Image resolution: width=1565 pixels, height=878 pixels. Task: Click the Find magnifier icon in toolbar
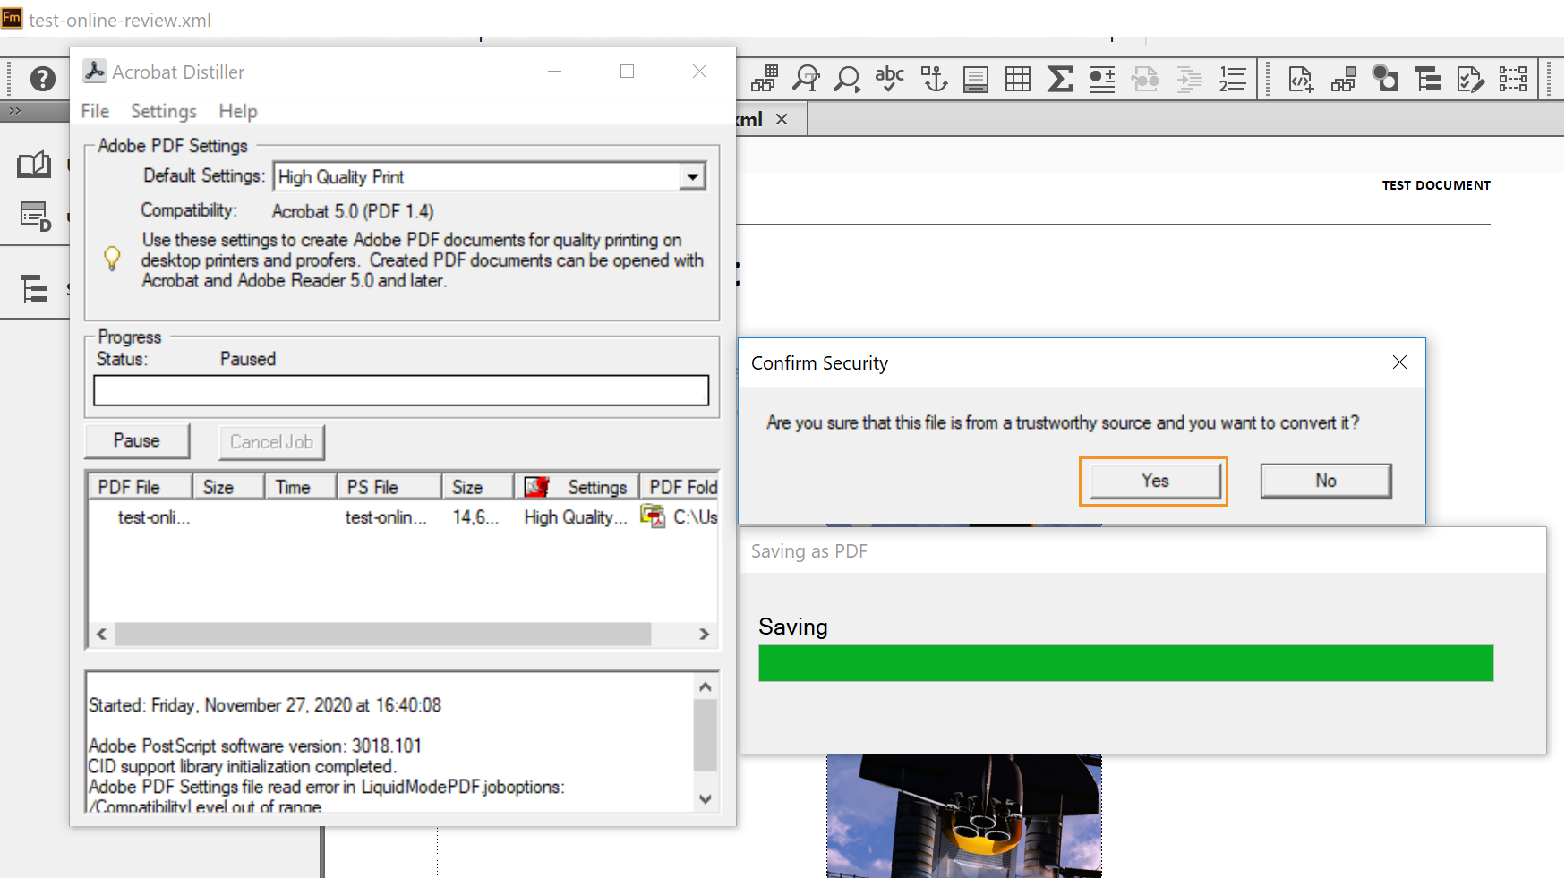(846, 79)
